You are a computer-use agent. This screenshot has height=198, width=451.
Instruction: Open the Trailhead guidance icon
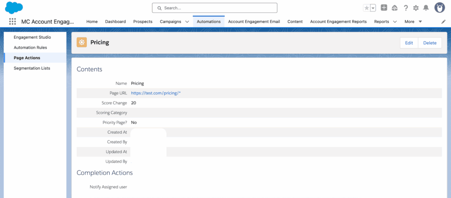coord(395,8)
